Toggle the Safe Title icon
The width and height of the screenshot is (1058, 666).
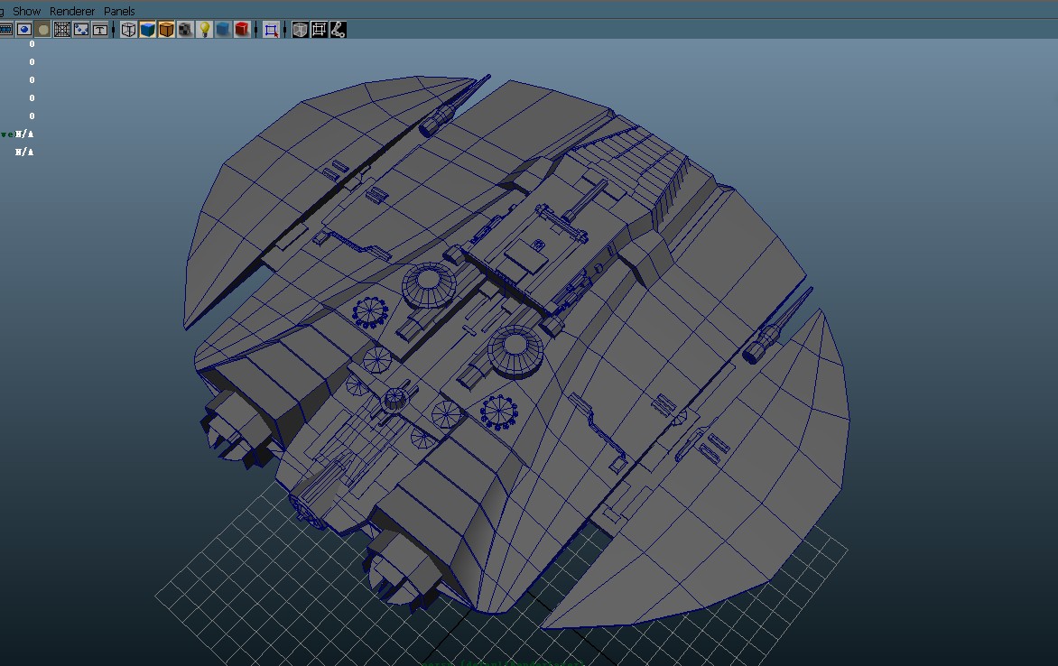[100, 29]
